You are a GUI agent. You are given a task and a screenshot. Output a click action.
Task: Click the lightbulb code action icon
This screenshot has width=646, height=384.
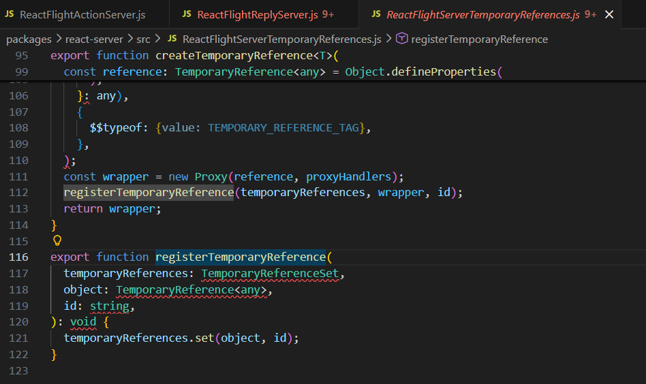(57, 240)
